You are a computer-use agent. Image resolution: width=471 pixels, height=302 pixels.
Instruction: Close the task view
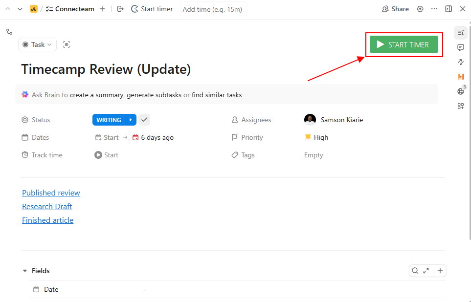coord(463,9)
